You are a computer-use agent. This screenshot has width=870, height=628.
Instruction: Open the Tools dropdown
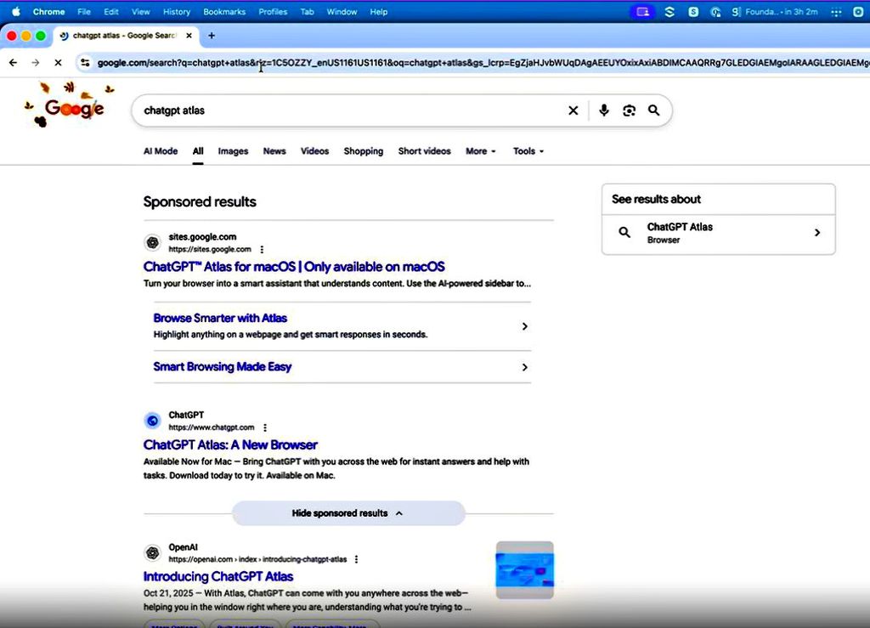(x=528, y=151)
